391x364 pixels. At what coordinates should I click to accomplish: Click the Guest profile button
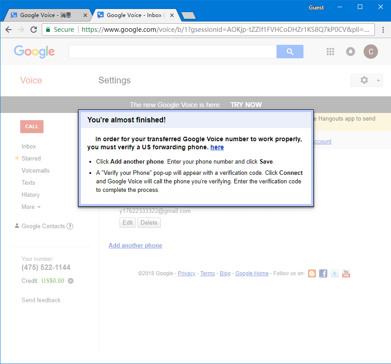316,8
